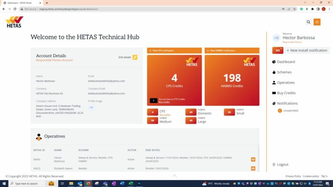This screenshot has height=187, width=333.
Task: Click the New HABMS notification button
Action: pos(232,51)
